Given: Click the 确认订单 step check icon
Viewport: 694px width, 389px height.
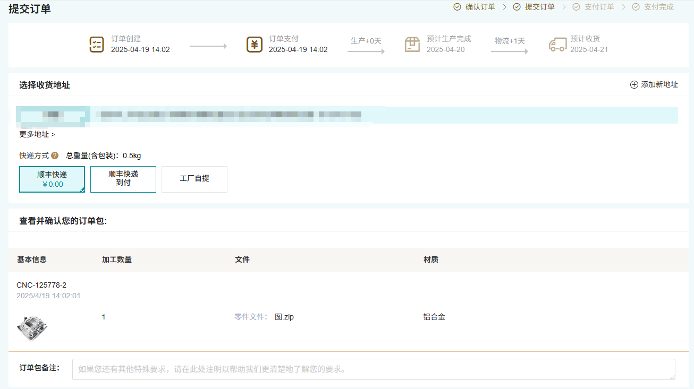Looking at the screenshot, I should (457, 7).
